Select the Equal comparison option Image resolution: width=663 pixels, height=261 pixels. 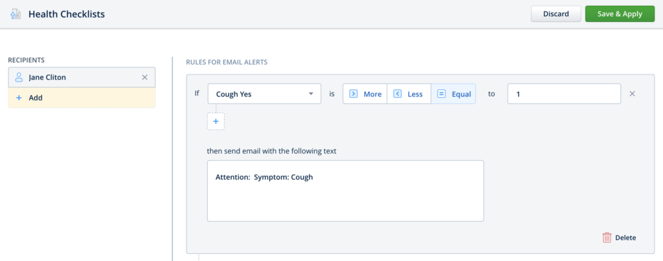(x=453, y=94)
